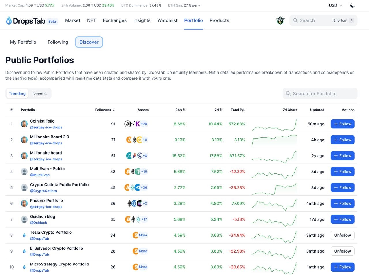Click Tesla Crypto Portfolio drop icon
The height and width of the screenshot is (275, 369).
tap(24, 235)
